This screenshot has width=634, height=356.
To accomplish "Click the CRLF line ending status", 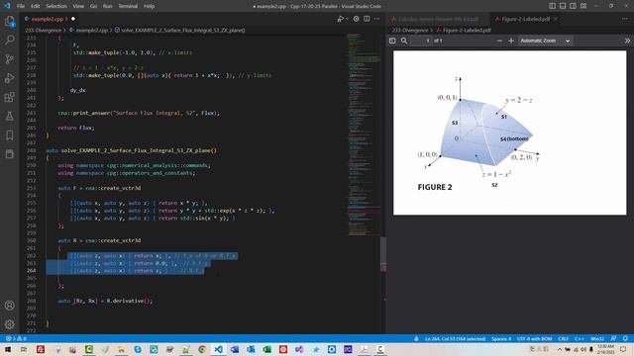I will pos(563,338).
